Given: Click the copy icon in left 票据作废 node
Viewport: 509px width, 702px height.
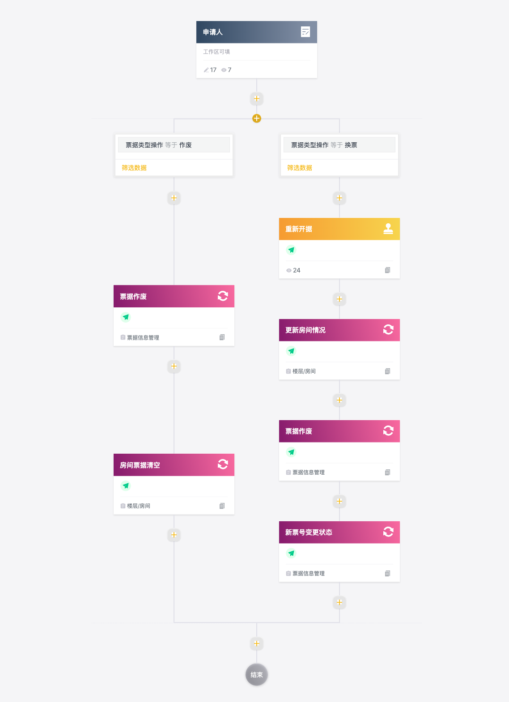Looking at the screenshot, I should click(222, 337).
